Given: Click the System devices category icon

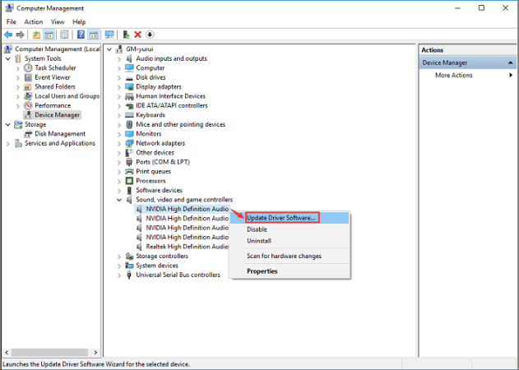Looking at the screenshot, I should (129, 266).
